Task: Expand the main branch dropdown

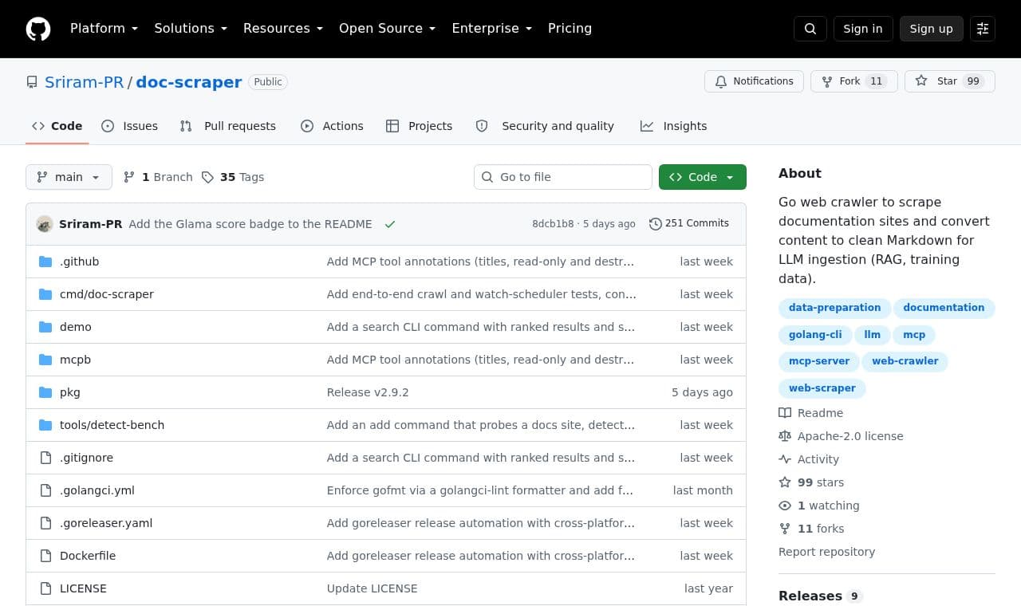Action: [69, 177]
